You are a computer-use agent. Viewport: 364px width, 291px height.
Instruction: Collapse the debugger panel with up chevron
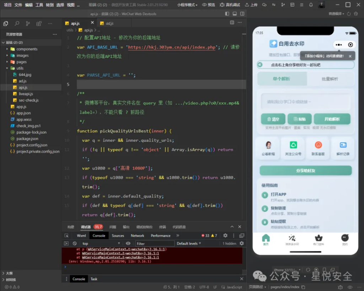click(232, 227)
